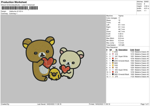Click the yellow swatch beside stitch count 1555
The image size is (150, 106).
click(113, 65)
